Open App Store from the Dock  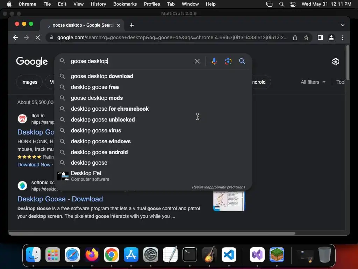click(131, 255)
